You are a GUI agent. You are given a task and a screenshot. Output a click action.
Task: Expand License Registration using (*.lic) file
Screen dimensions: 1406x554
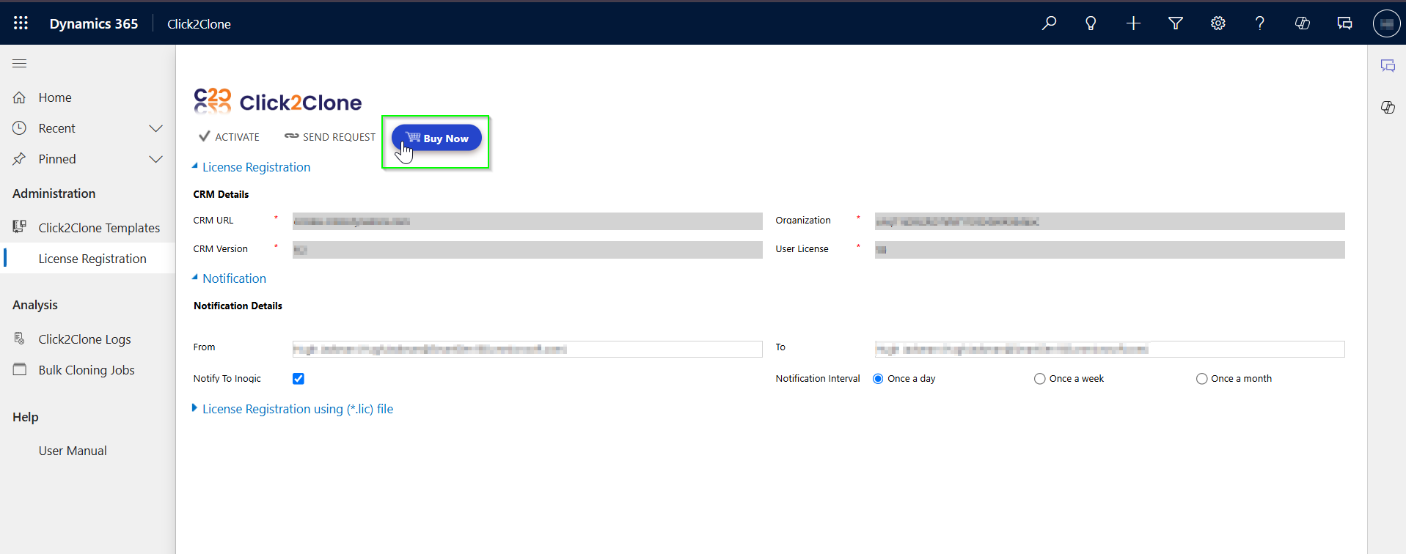(296, 409)
